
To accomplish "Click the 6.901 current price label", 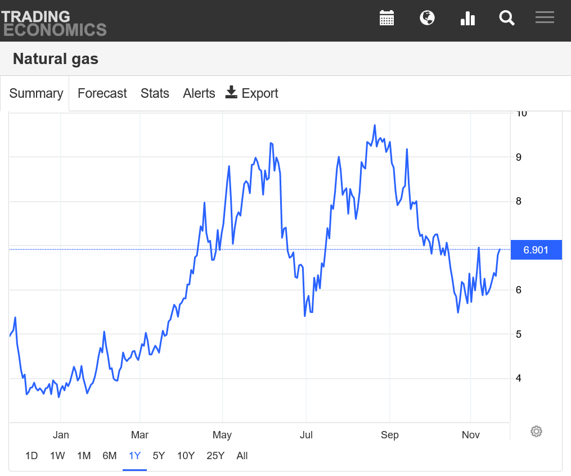I will click(536, 250).
